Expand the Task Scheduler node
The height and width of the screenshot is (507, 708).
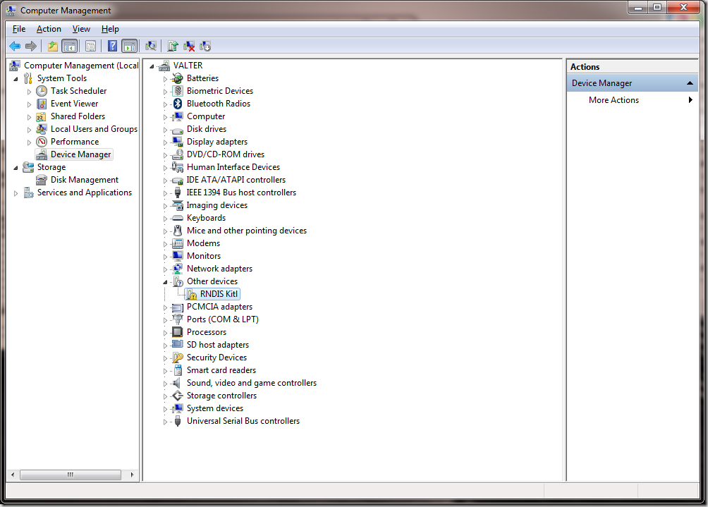point(29,92)
